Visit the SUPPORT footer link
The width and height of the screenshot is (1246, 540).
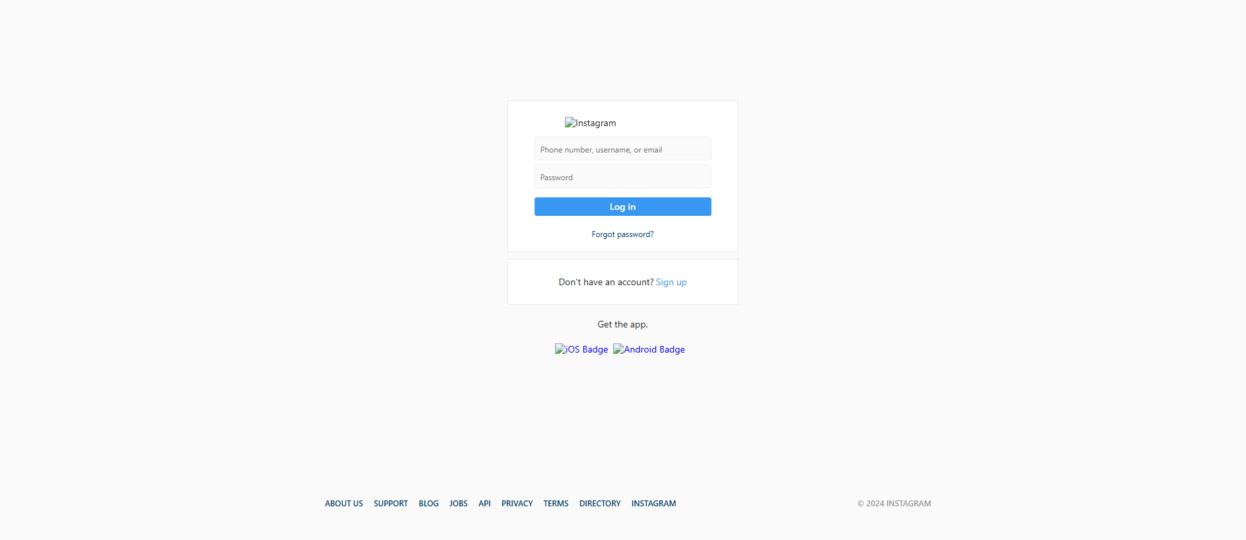(391, 504)
